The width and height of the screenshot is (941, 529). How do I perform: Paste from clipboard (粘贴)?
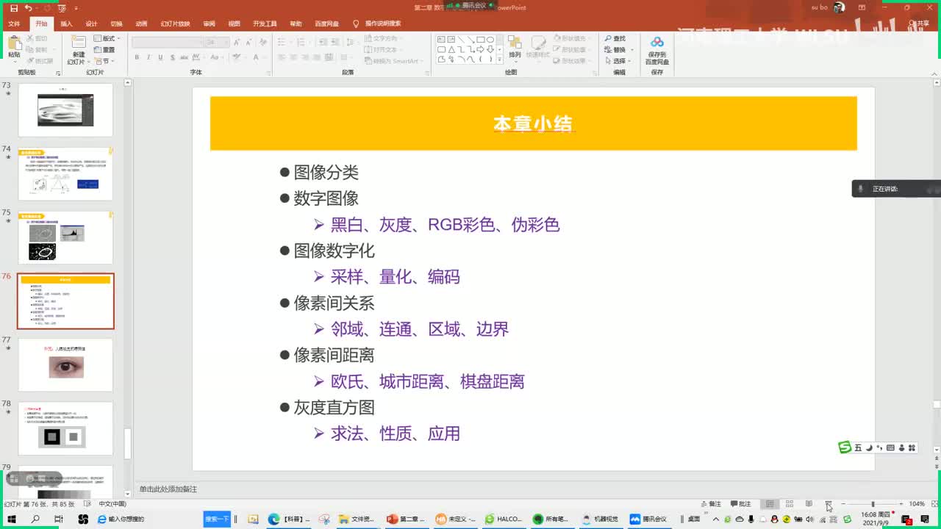click(x=14, y=48)
